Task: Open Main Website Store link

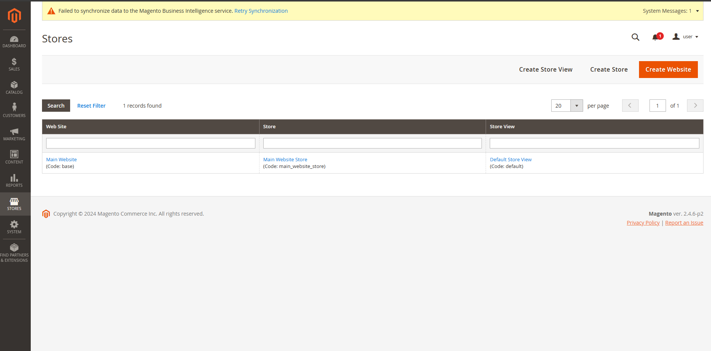Action: 285,160
